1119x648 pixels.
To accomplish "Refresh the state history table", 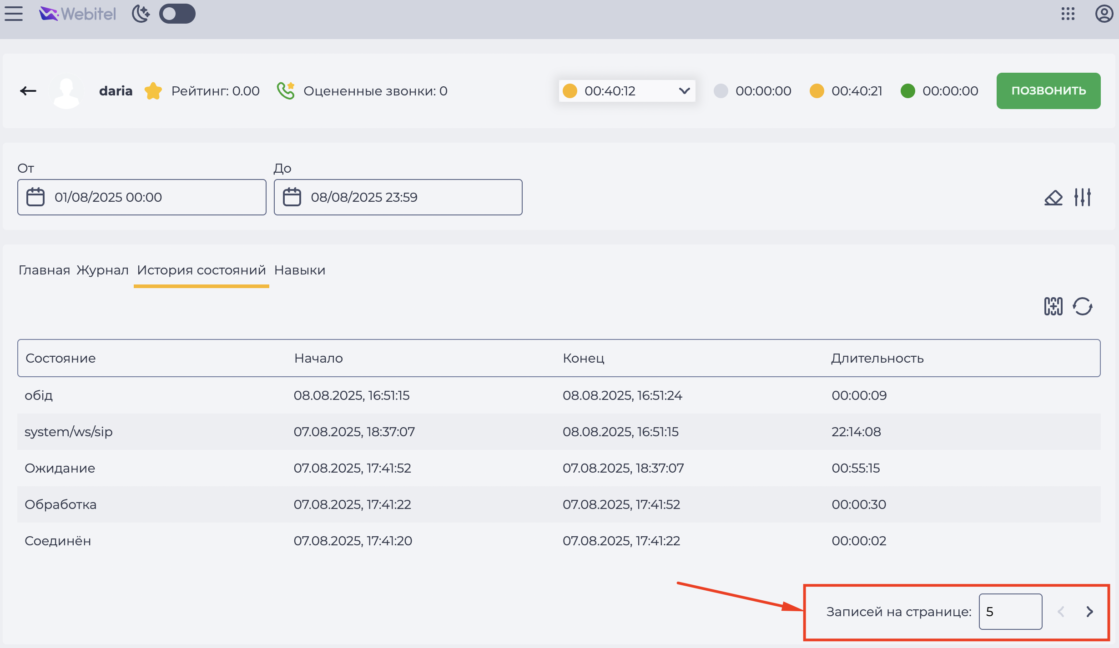I will click(1083, 306).
